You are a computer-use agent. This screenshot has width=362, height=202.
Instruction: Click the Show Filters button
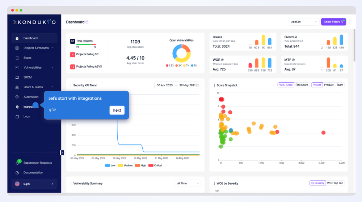[333, 22]
